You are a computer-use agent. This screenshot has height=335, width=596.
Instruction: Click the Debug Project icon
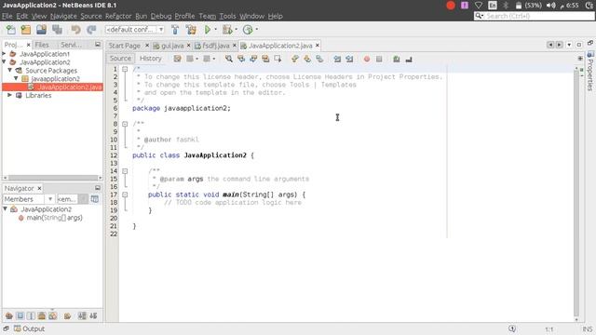tap(227, 30)
